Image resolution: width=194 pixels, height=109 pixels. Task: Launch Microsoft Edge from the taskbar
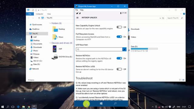[x=18, y=107]
